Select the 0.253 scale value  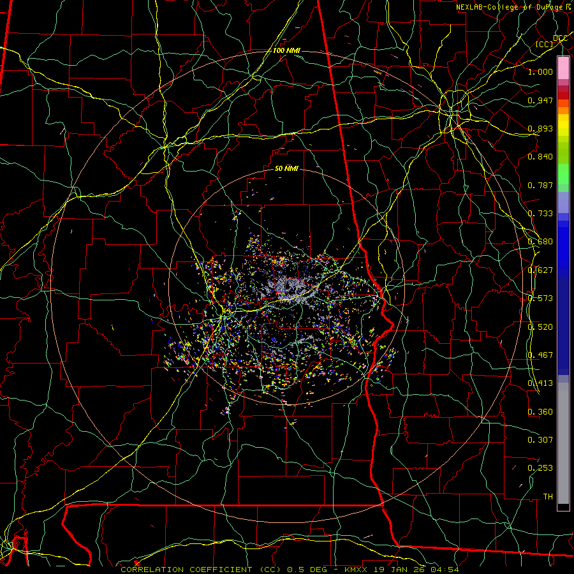coord(540,468)
